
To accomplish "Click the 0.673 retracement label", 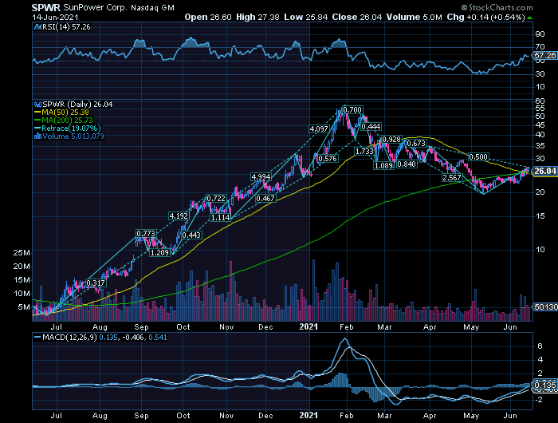I will (416, 143).
